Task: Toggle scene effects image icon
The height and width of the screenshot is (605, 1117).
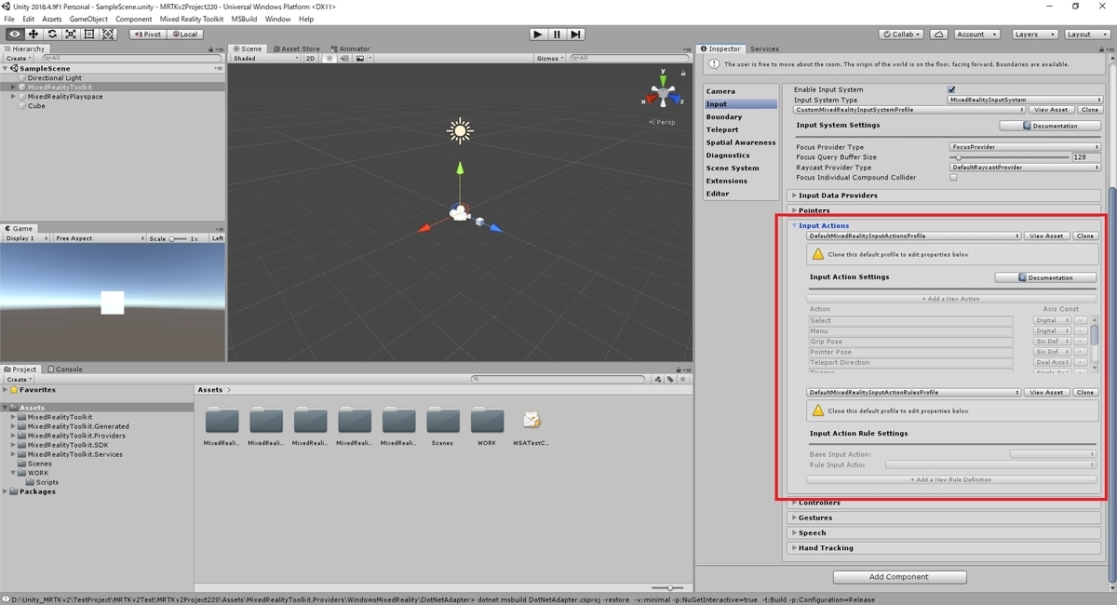Action: [x=358, y=59]
